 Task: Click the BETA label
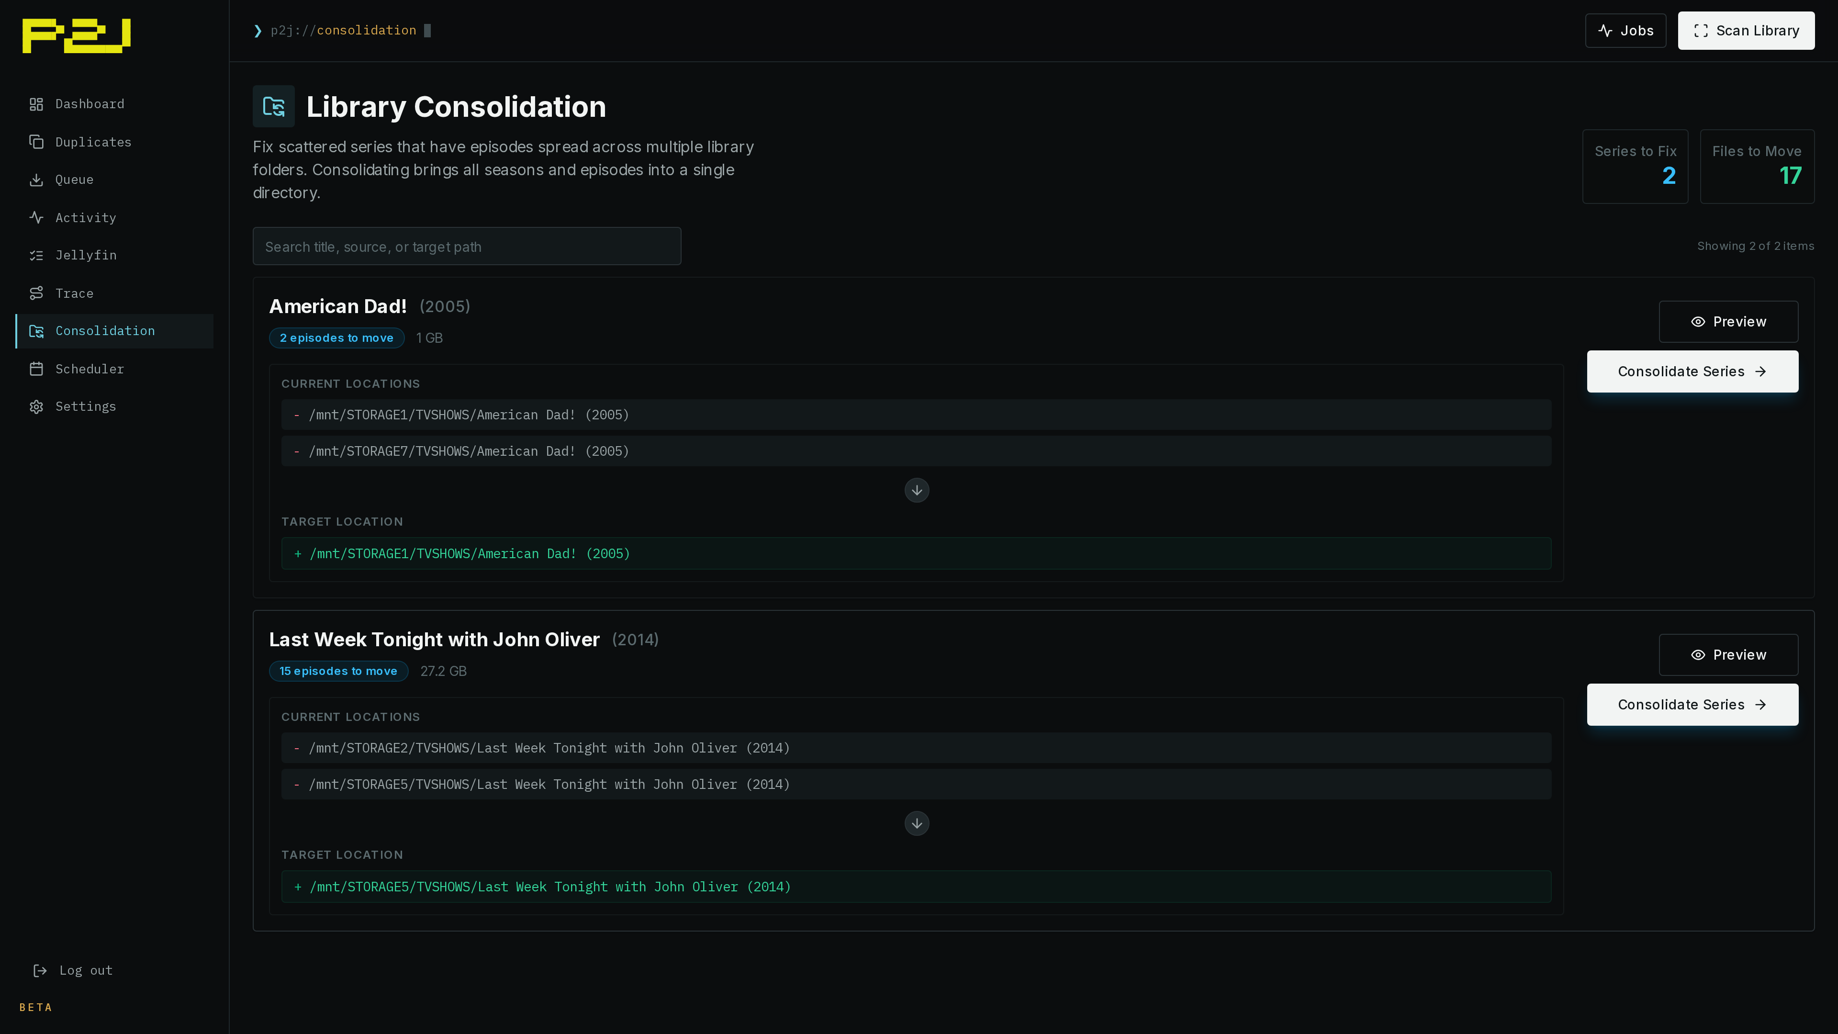coord(36,1008)
